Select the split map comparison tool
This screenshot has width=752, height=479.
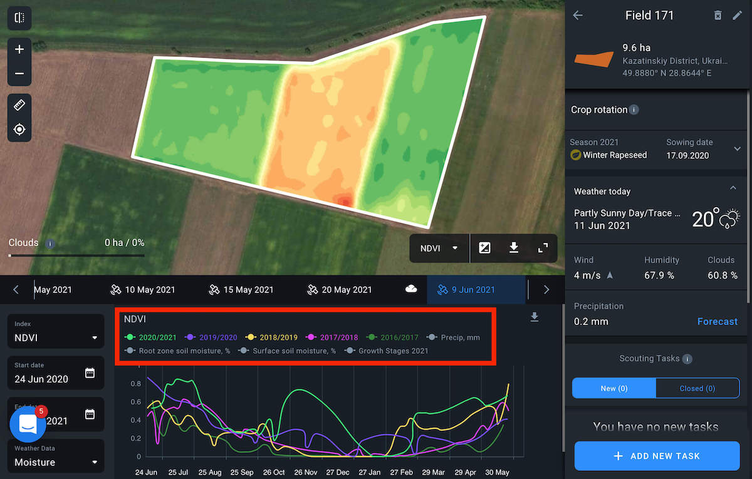[x=19, y=18]
